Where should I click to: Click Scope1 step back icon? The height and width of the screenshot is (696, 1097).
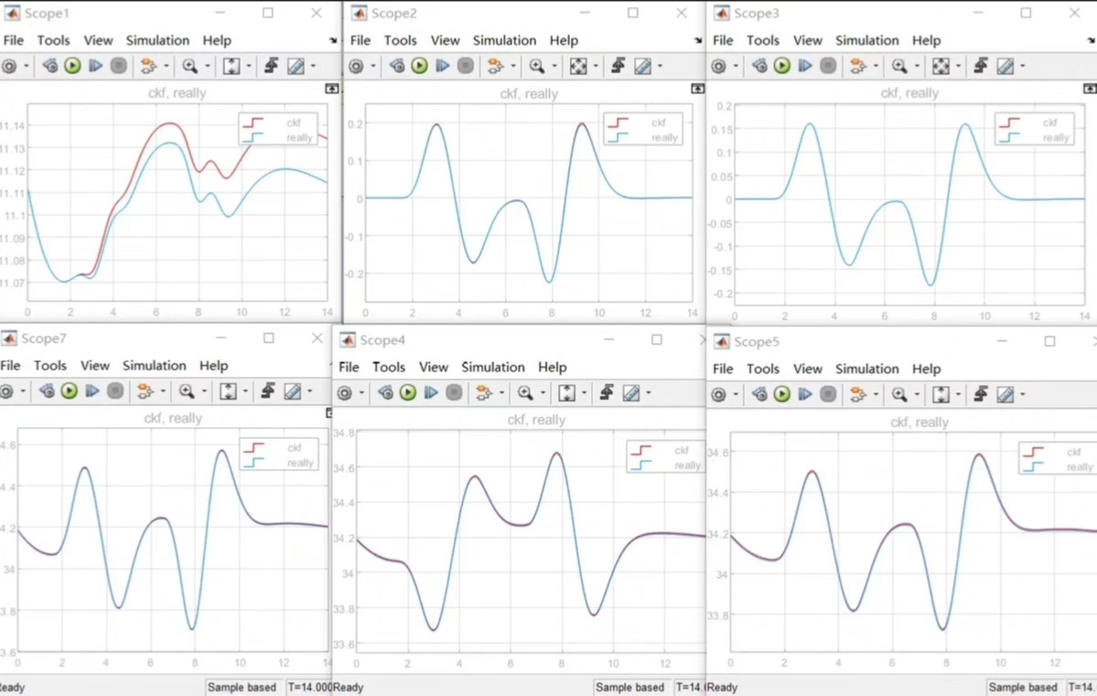pos(49,66)
